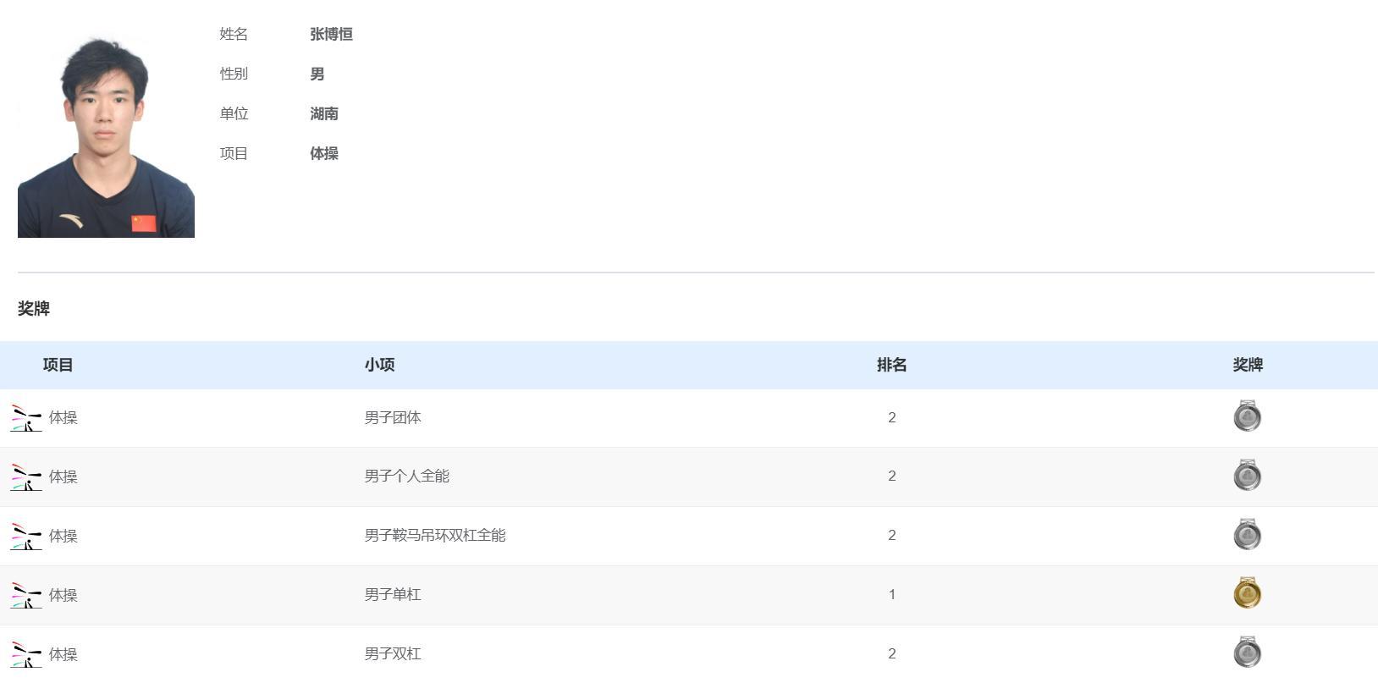Click the 项目 column header in the table
The width and height of the screenshot is (1378, 683).
click(x=58, y=365)
